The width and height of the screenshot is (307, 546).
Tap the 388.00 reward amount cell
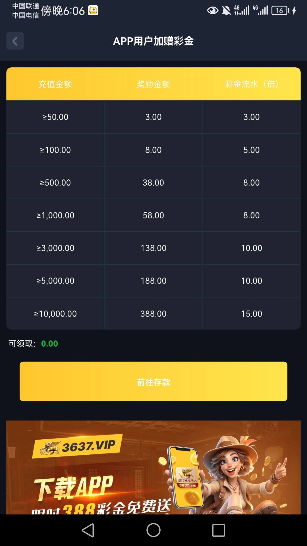pyautogui.click(x=153, y=314)
